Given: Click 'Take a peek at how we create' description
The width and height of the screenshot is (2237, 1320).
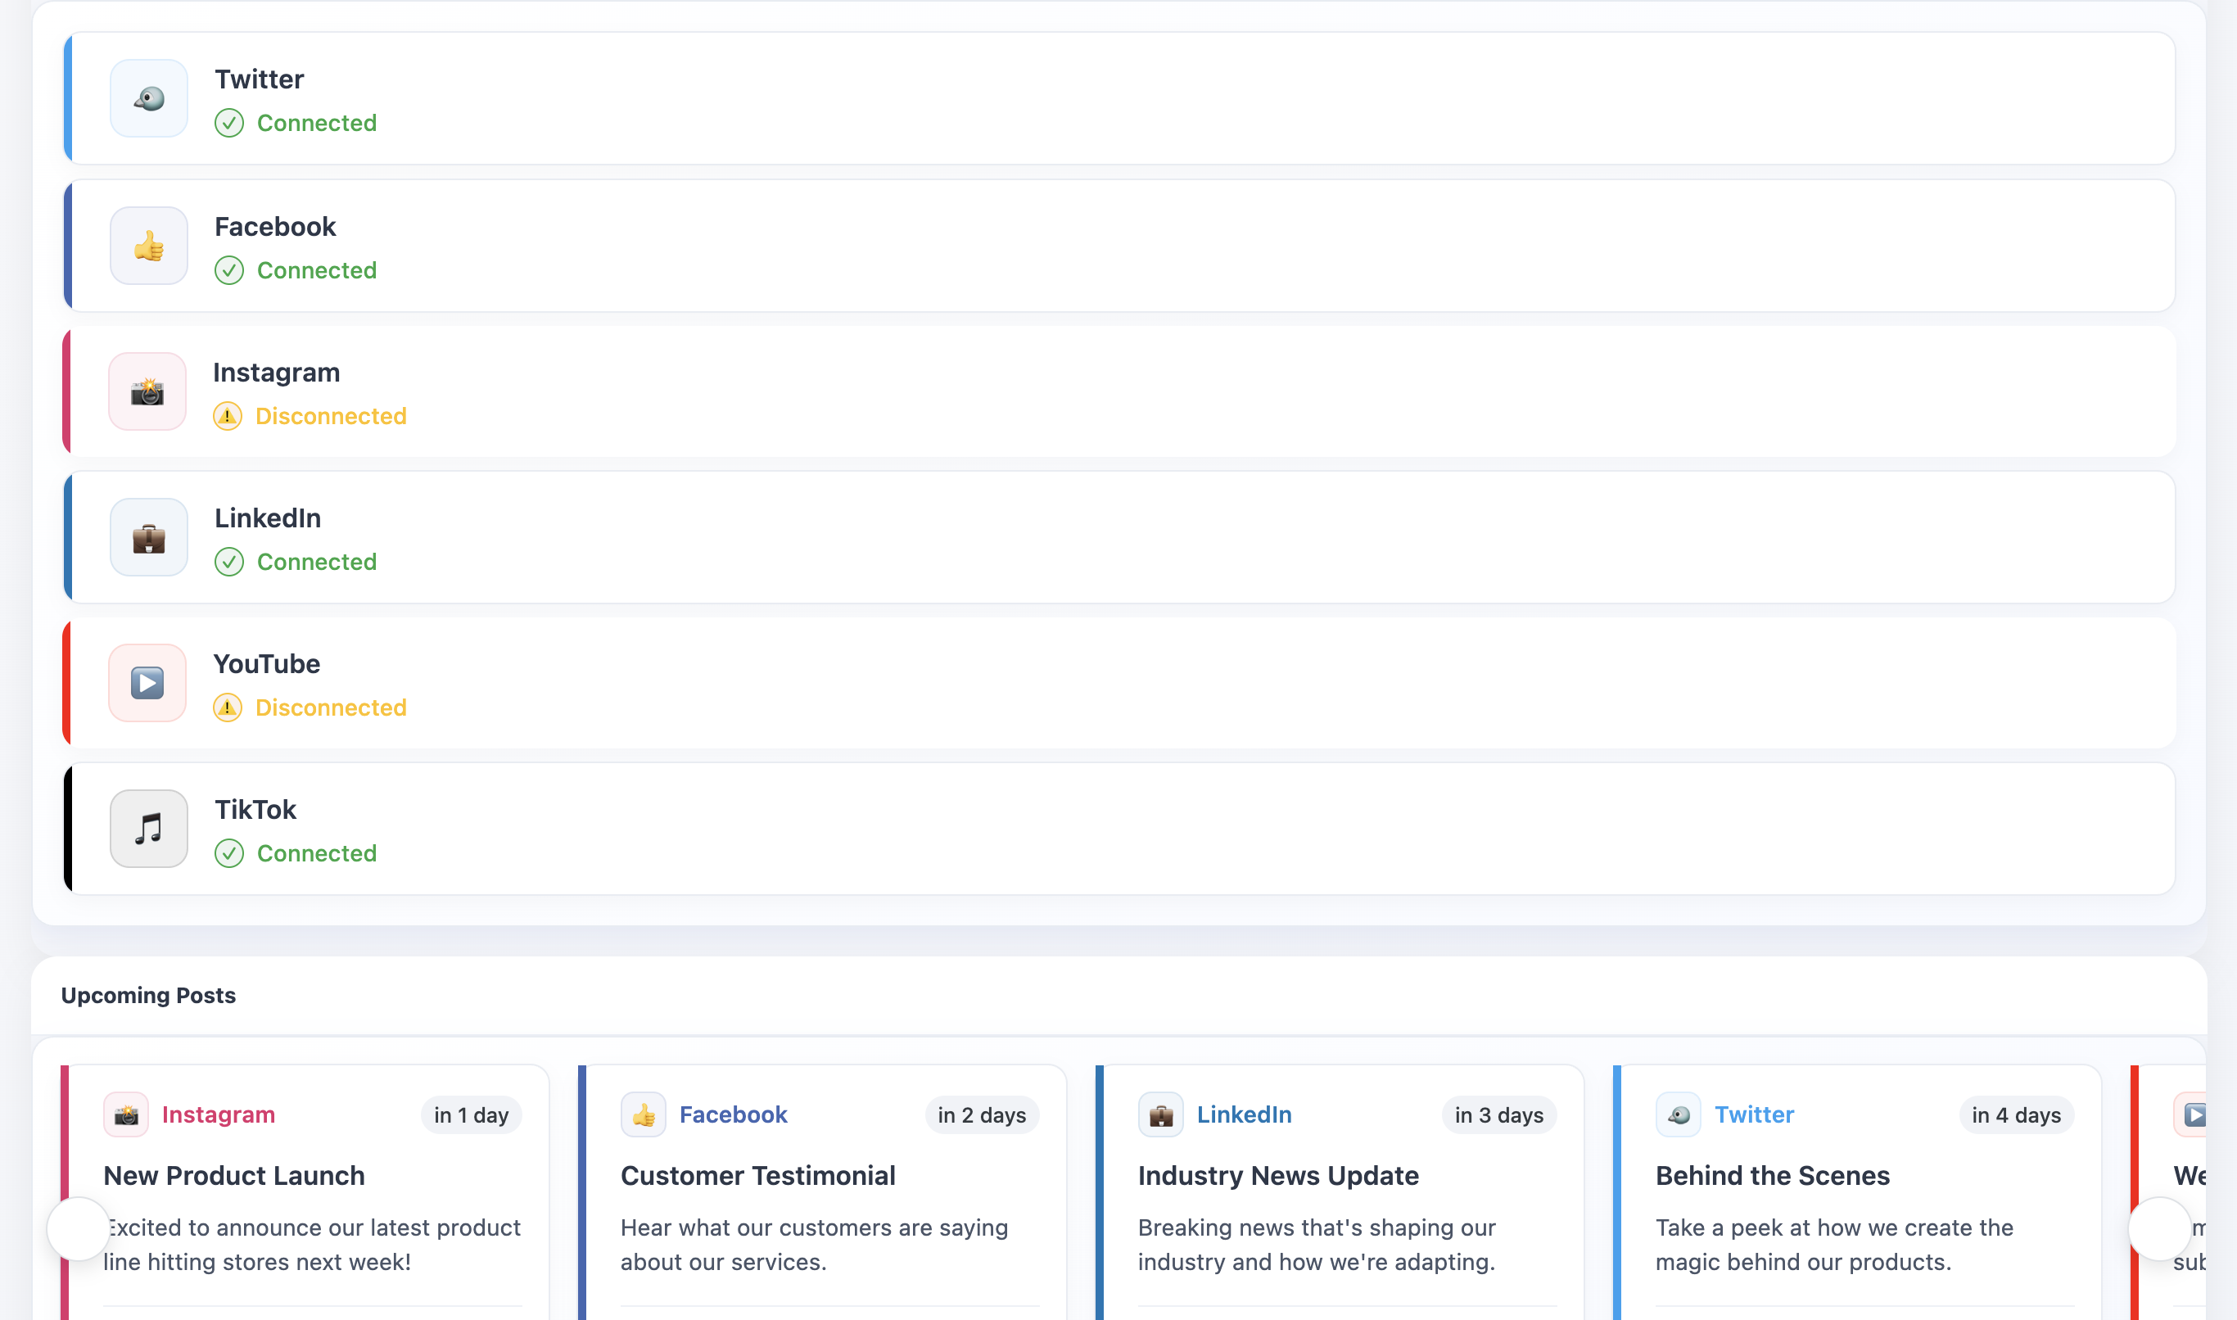Looking at the screenshot, I should pyautogui.click(x=1835, y=1245).
